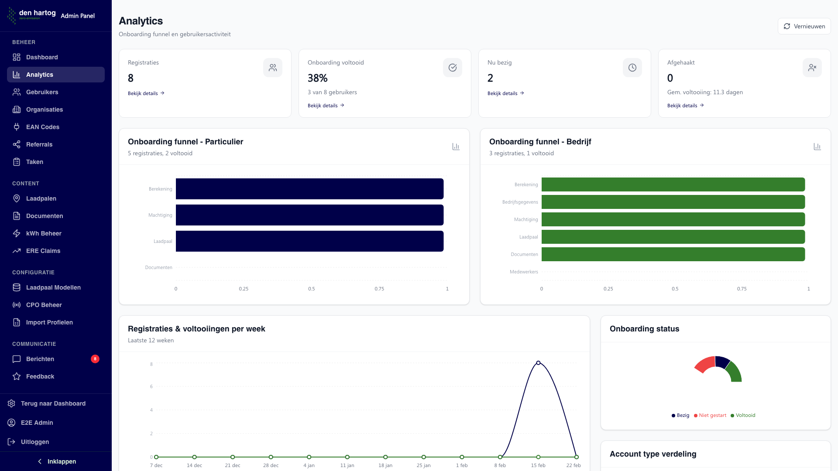Image resolution: width=838 pixels, height=471 pixels.
Task: Select the ERE Claims trend icon
Action: click(16, 251)
